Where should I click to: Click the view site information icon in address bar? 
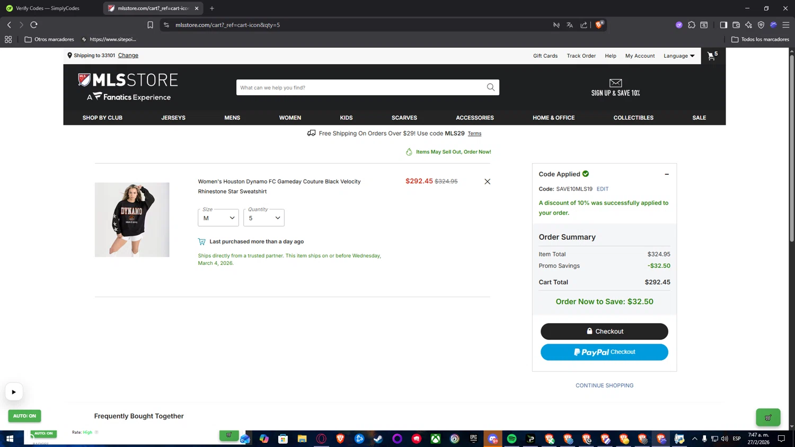[x=166, y=25]
